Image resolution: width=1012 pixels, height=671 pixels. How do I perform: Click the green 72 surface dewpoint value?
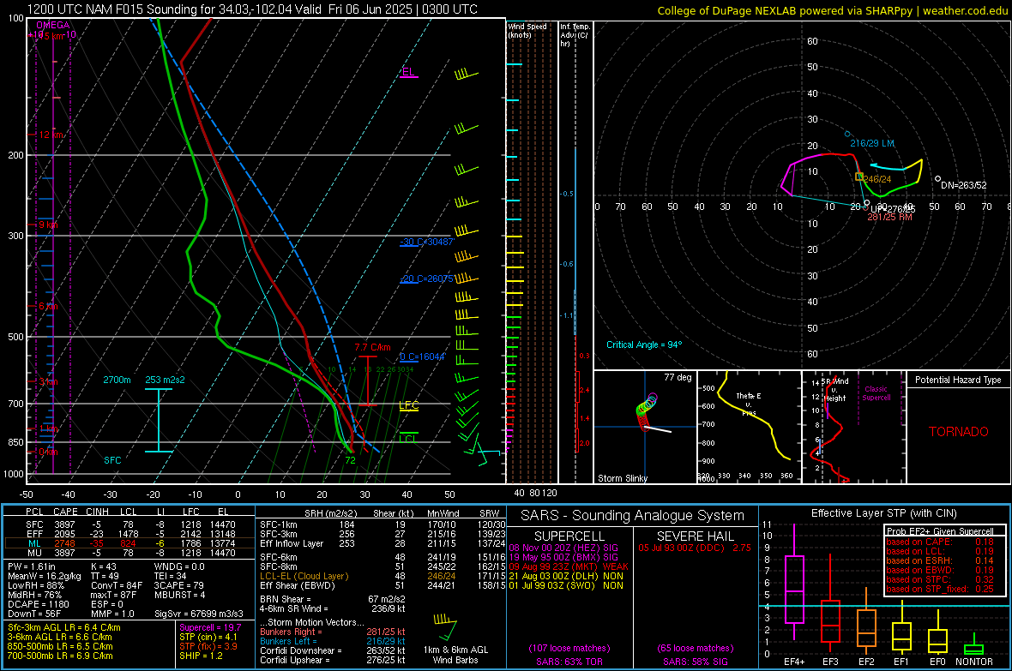coord(350,461)
